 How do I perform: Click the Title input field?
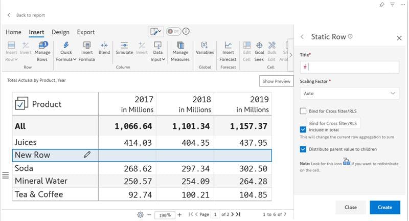pos(349,67)
